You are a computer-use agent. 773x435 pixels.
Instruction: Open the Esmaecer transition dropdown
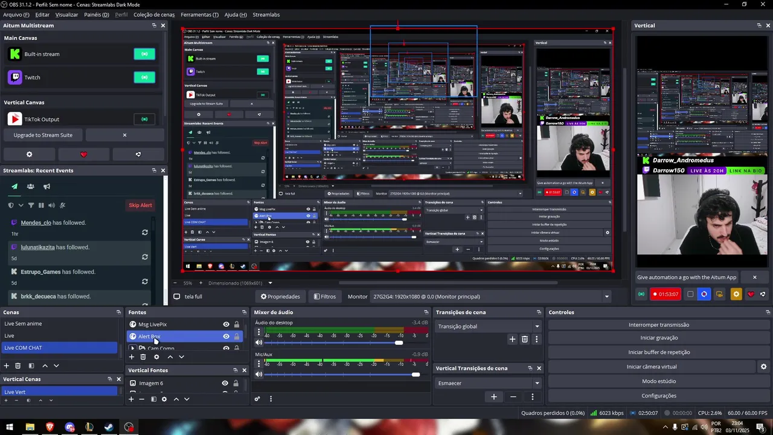pos(488,383)
